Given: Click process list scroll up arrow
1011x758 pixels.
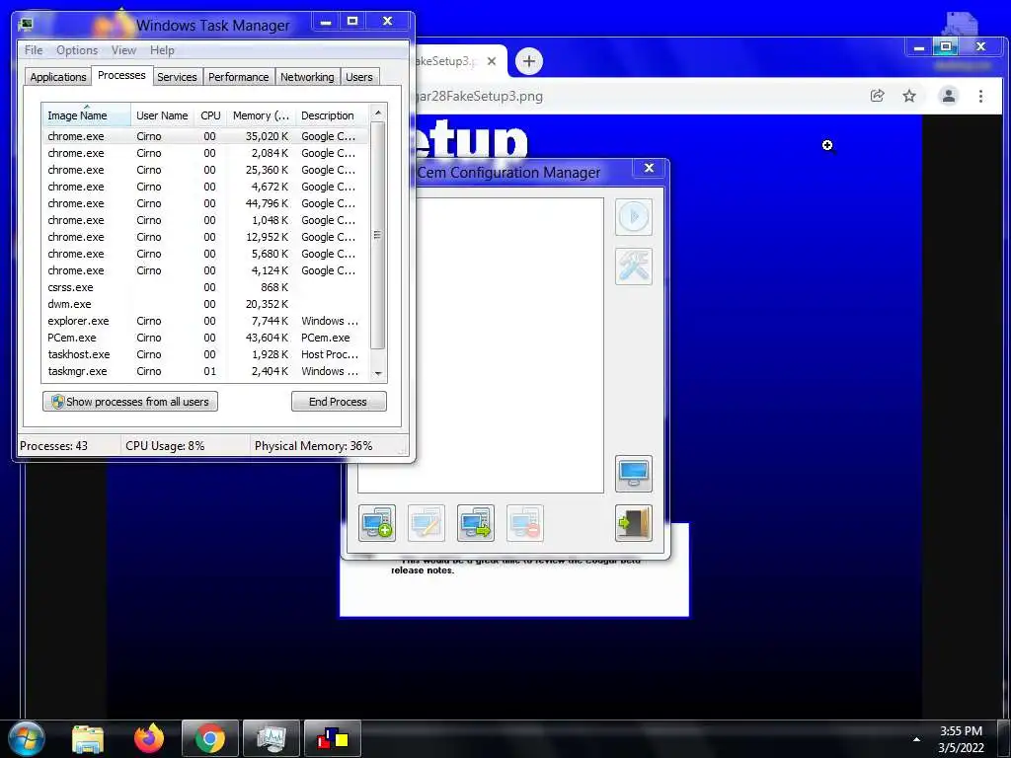Looking at the screenshot, I should [x=378, y=113].
